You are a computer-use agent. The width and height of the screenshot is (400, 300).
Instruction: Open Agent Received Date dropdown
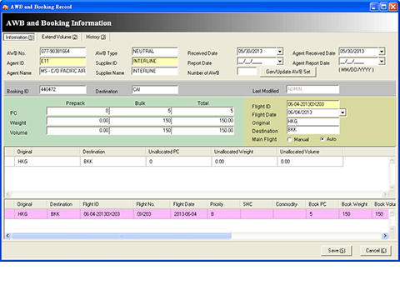[x=382, y=52]
